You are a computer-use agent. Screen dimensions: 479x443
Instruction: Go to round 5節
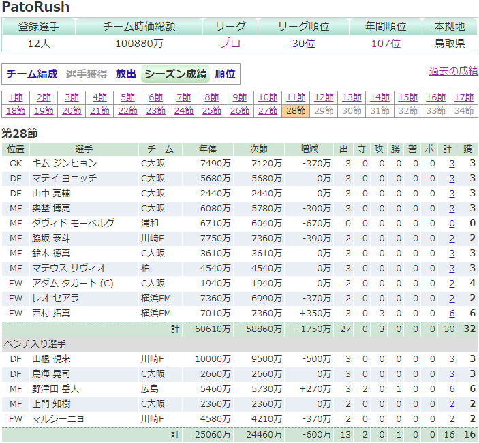pyautogui.click(x=127, y=97)
